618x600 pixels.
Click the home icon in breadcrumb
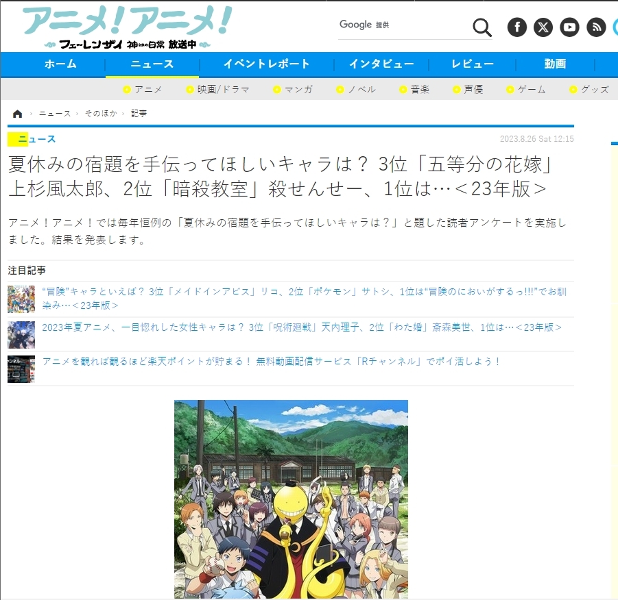tap(18, 114)
